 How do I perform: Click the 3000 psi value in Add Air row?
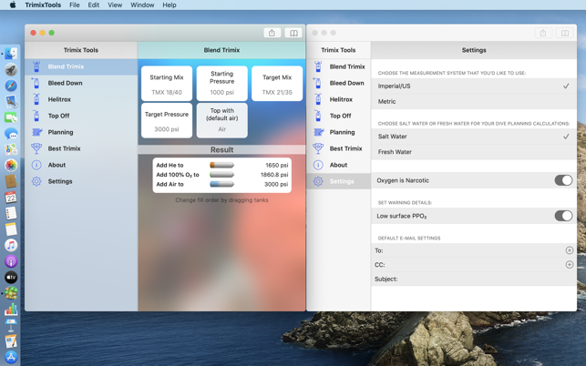(276, 184)
